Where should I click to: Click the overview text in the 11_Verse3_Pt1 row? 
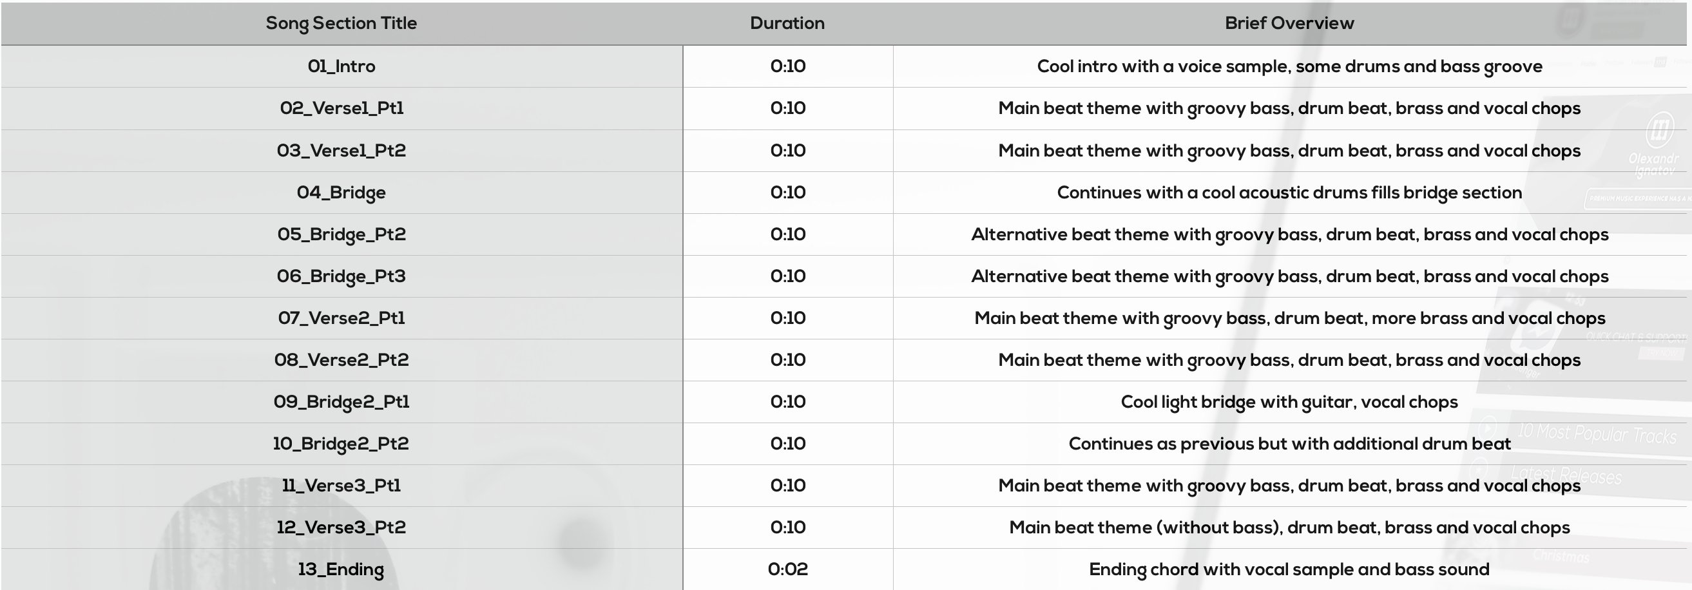tap(1289, 486)
